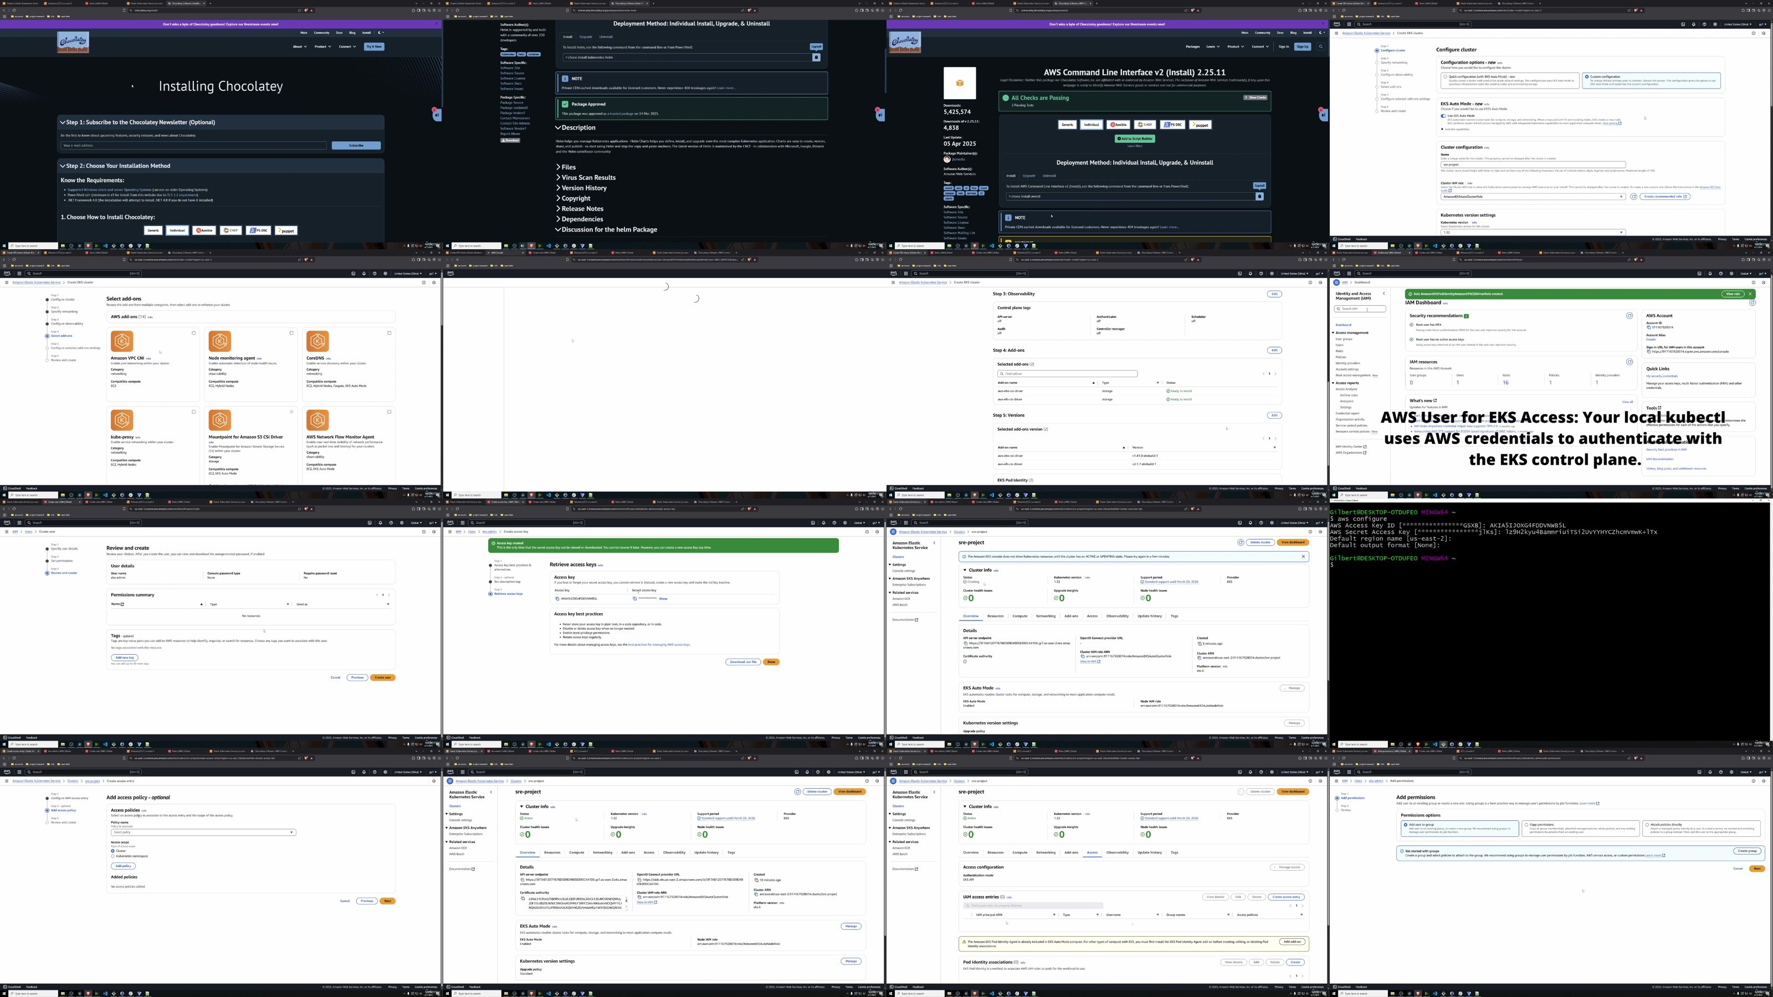Open the Kubernetes version 1.32 dropdown

[x=1534, y=233]
